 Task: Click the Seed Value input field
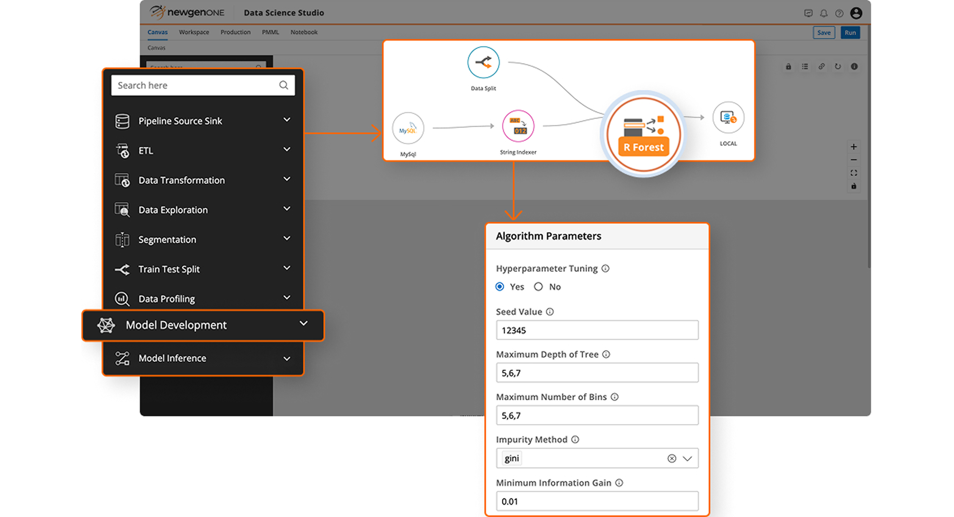tap(596, 330)
